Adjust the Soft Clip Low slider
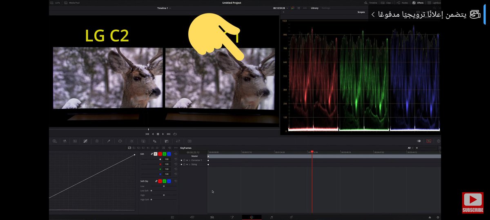The width and height of the screenshot is (490, 220). pos(164,186)
